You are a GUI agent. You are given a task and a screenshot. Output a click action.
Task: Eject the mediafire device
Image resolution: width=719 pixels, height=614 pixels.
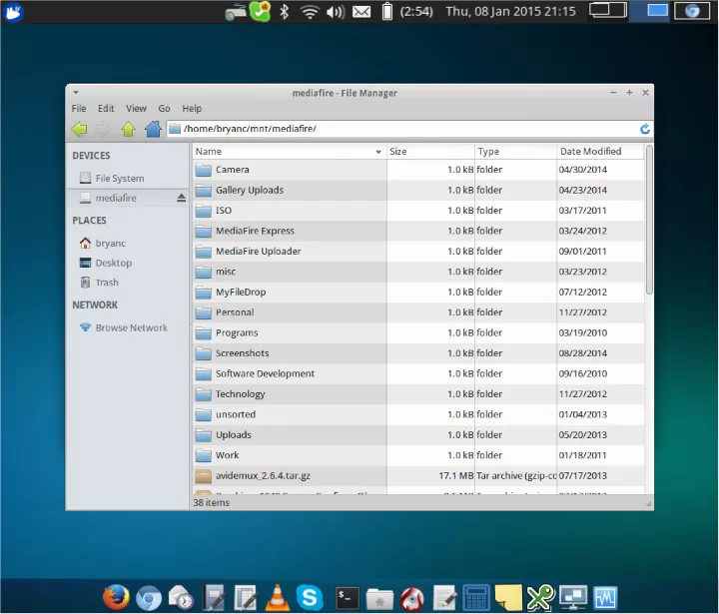pyautogui.click(x=181, y=198)
